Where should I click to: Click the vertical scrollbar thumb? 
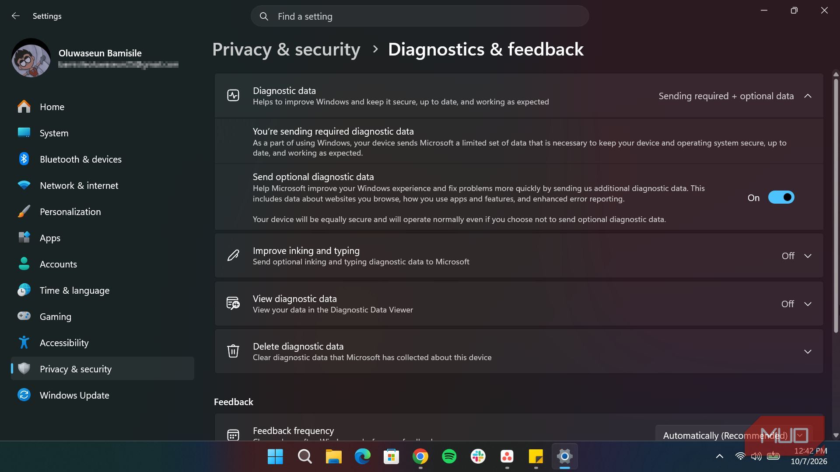tap(836, 205)
